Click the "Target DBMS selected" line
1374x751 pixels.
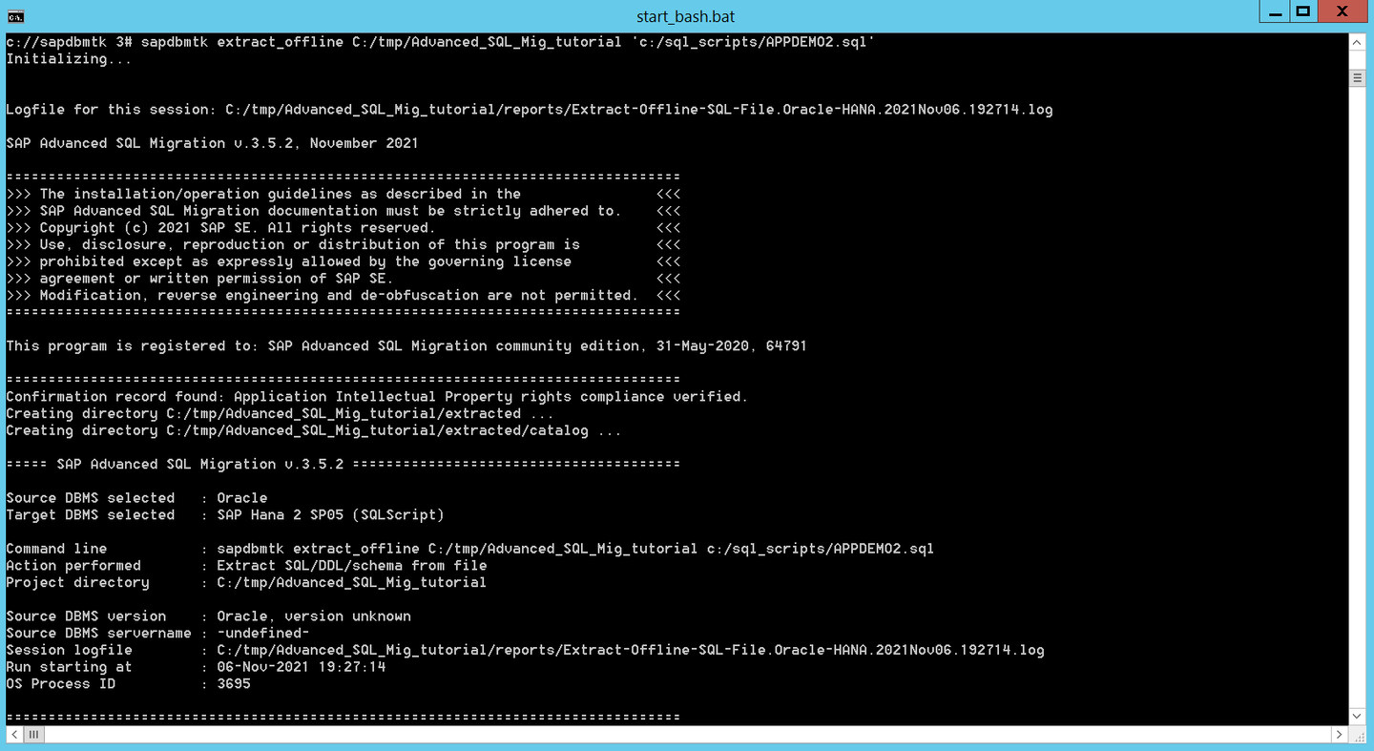pyautogui.click(x=225, y=515)
